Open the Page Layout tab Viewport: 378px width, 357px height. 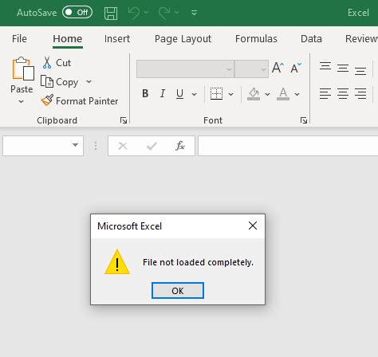click(183, 39)
